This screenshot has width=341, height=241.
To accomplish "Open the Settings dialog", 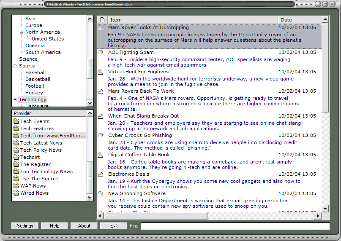I will [x=25, y=226].
